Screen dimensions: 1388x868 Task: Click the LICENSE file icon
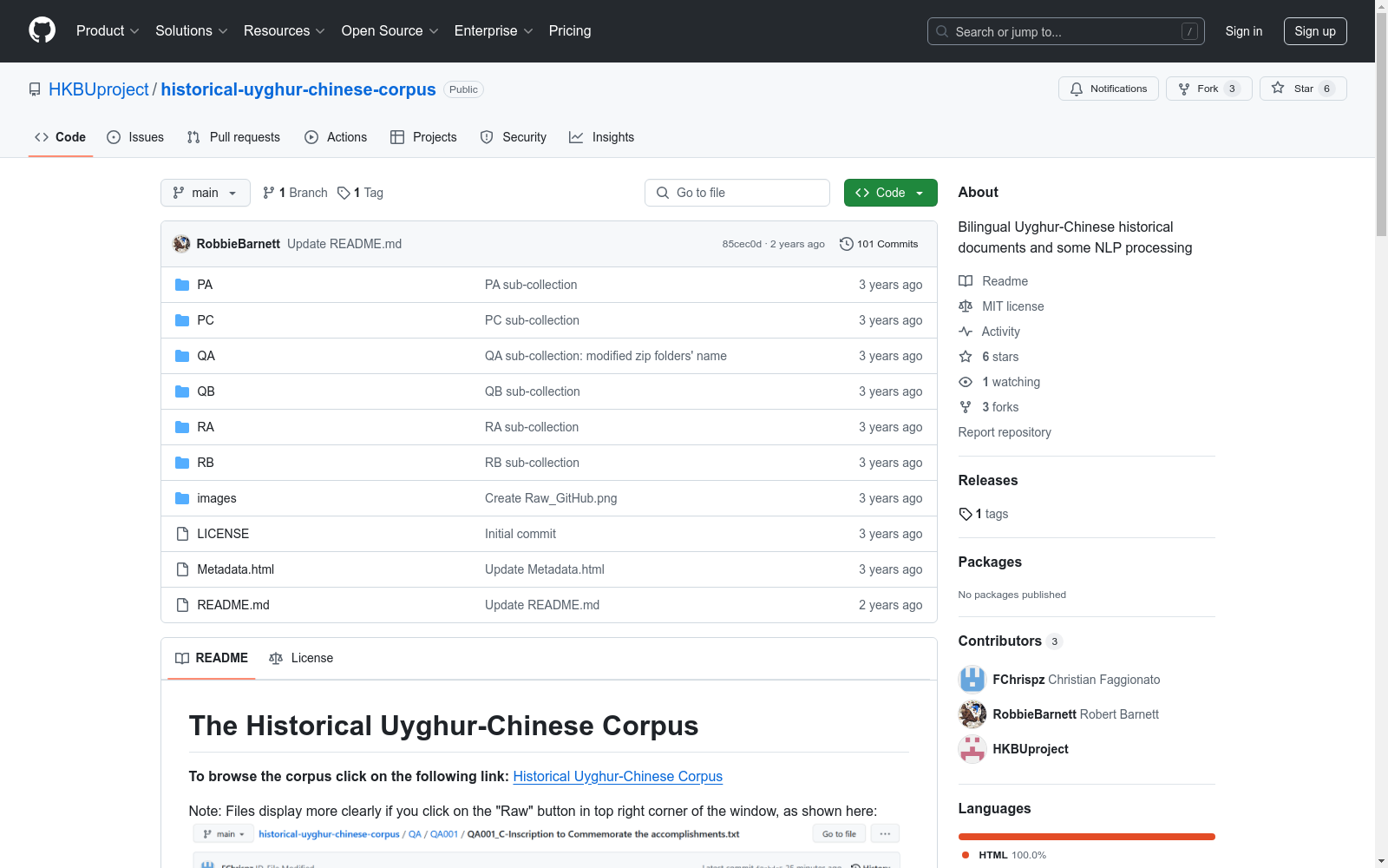(182, 534)
